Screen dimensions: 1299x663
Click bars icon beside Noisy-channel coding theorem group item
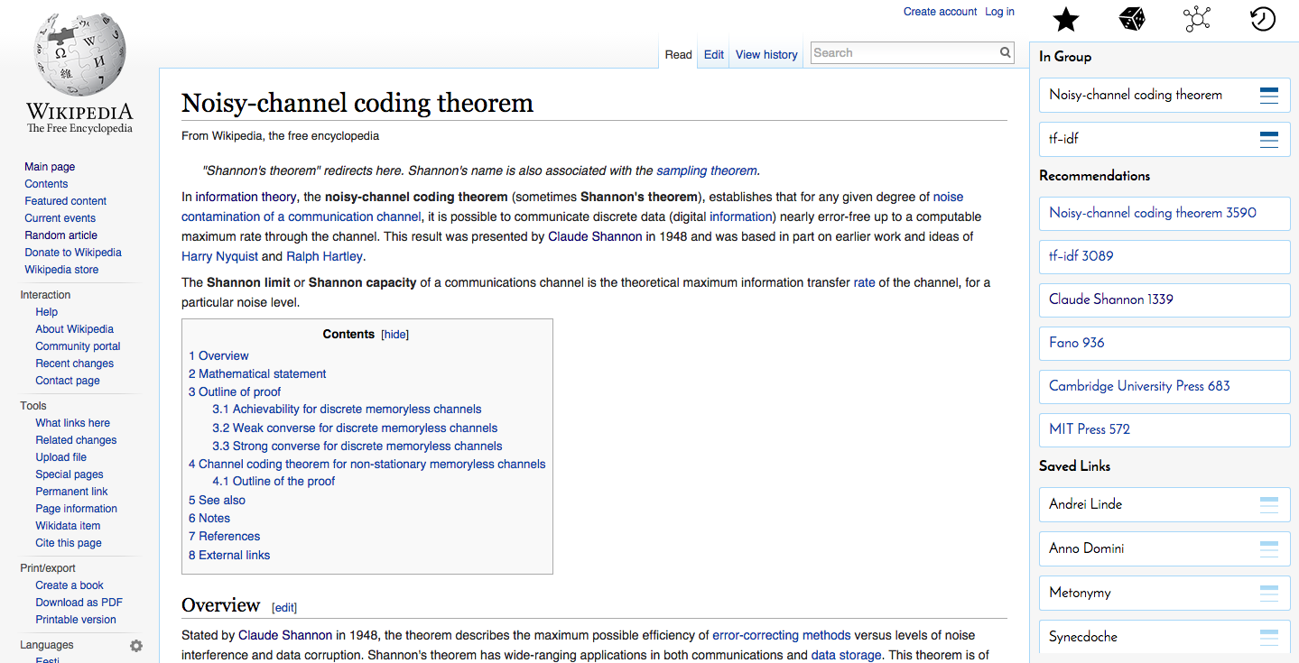(1269, 96)
